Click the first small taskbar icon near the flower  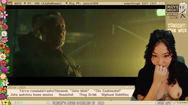[15, 102]
